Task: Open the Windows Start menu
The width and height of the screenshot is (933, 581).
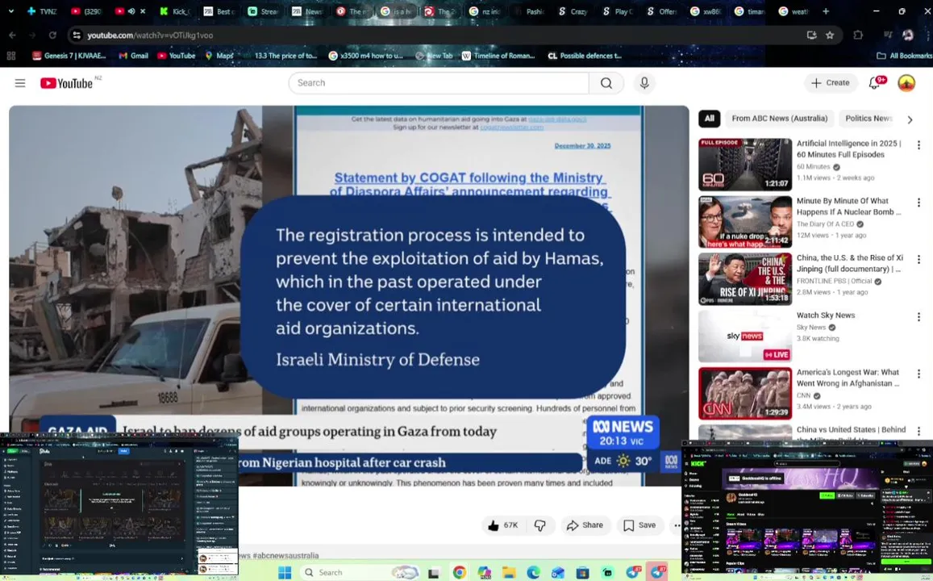Action: click(x=285, y=573)
